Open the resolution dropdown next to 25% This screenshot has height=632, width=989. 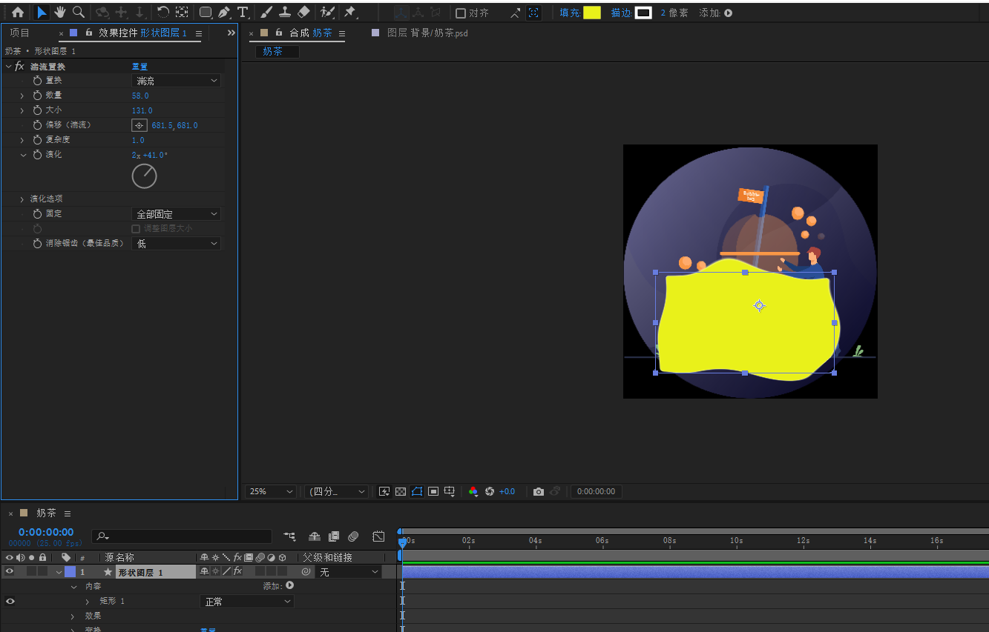click(x=336, y=491)
